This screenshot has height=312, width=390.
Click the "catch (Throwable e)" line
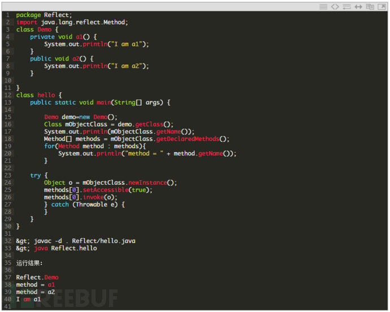coord(84,205)
